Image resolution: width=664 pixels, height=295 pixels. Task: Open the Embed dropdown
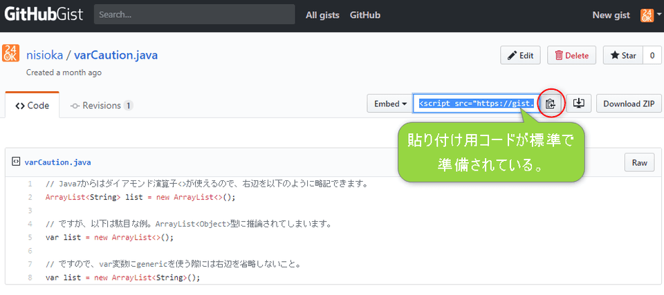(x=390, y=104)
